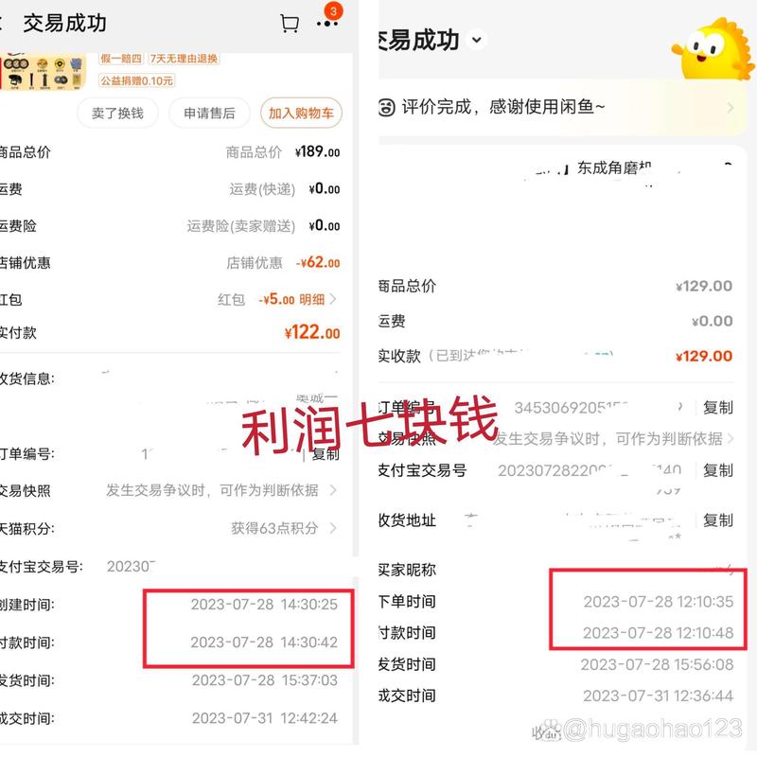Image resolution: width=757 pixels, height=757 pixels.
Task: Open the shopping cart icon
Action: (290, 23)
